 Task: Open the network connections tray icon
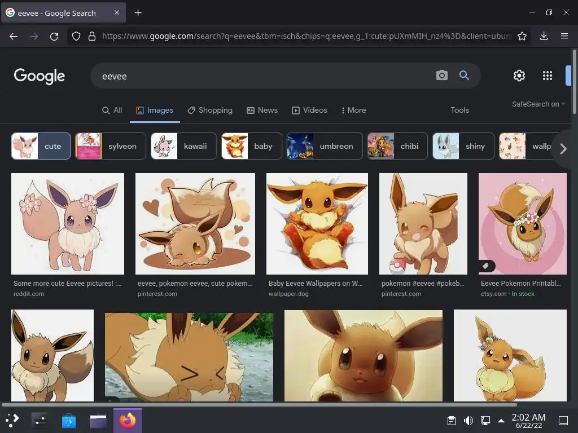(485, 421)
